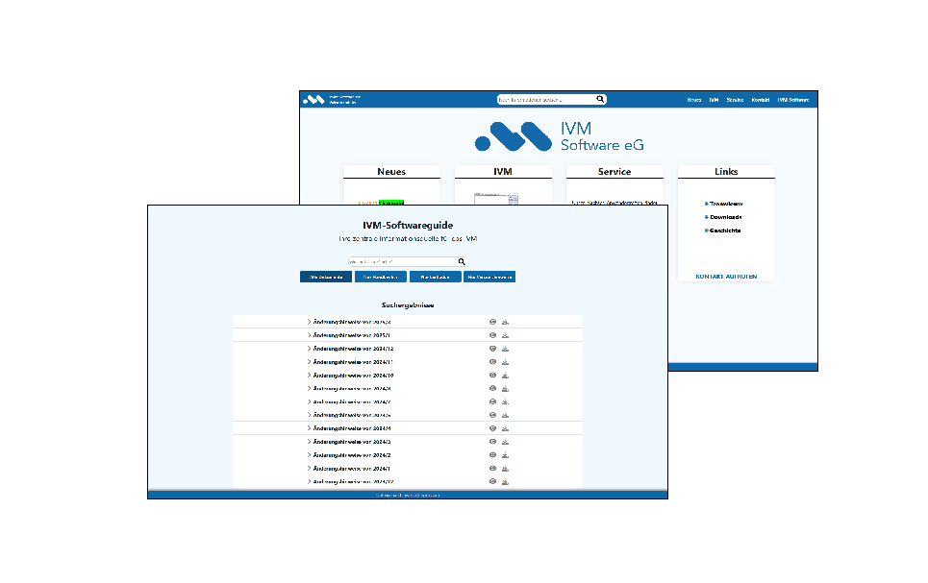The width and height of the screenshot is (928, 583).
Task: Click the globe icon for Änderungshinweise 2024/4
Action: [x=492, y=428]
